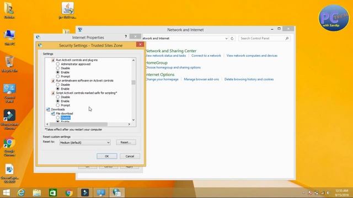Image resolution: width=353 pixels, height=198 pixels.
Task: Click View network computers and devices
Action: 252,56
